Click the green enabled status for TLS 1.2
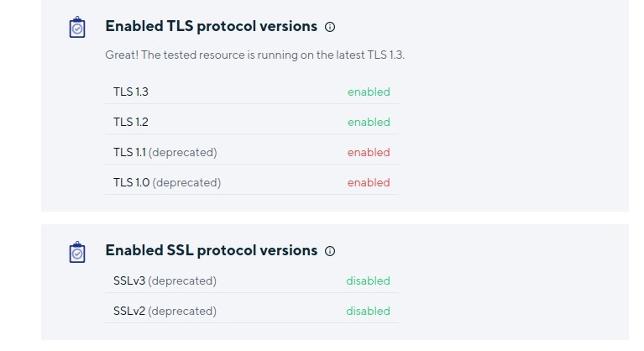This screenshot has height=351, width=644. (x=369, y=123)
